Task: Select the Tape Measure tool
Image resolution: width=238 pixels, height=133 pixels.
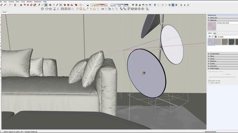Action: coord(39,5)
